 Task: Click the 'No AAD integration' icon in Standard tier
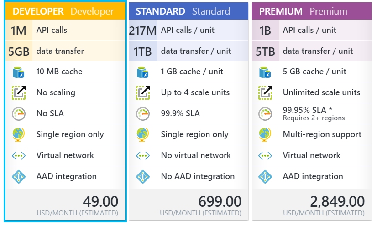[x=143, y=176]
